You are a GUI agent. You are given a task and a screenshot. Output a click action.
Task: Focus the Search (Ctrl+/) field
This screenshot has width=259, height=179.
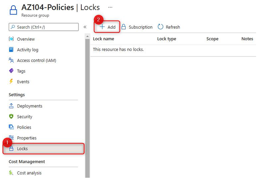[x=44, y=27]
